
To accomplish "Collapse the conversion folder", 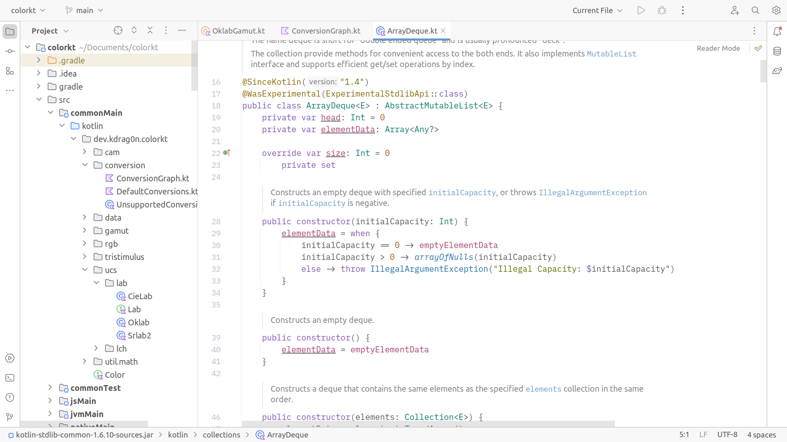I will 85,165.
